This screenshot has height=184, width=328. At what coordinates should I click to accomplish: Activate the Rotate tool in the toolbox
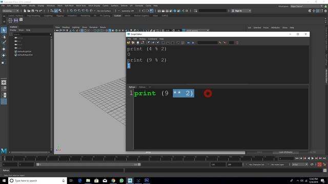[x=4, y=55]
